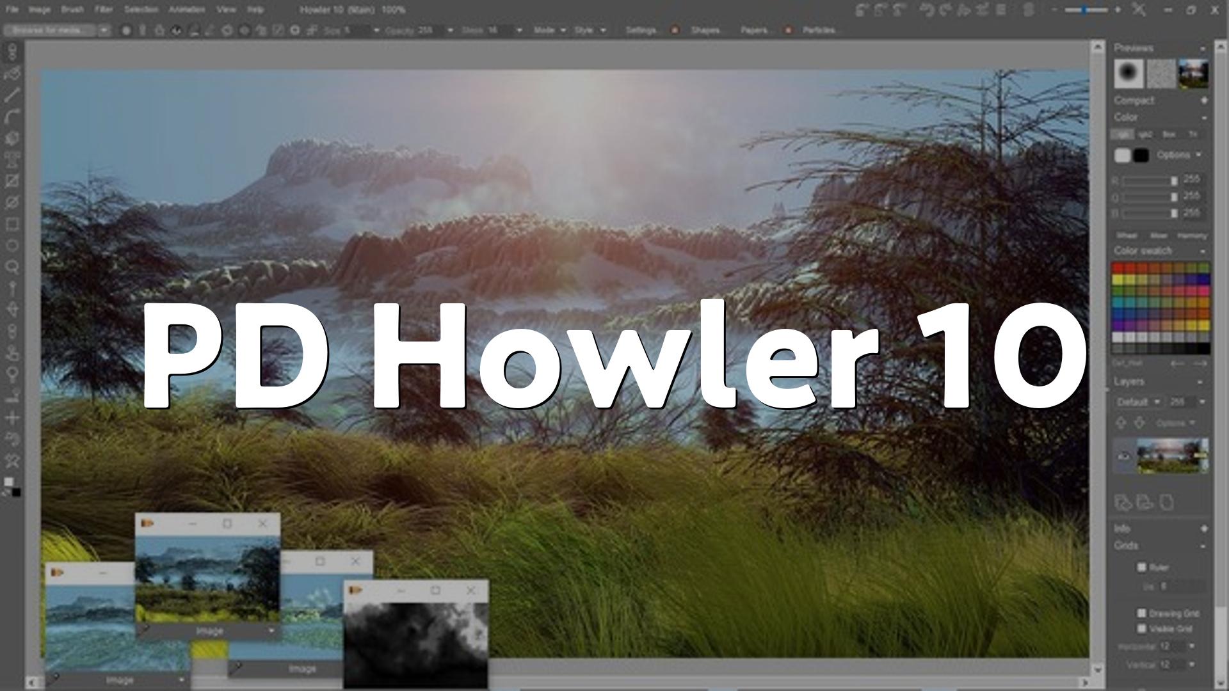Enable the Visible Grid checkbox

point(1141,628)
